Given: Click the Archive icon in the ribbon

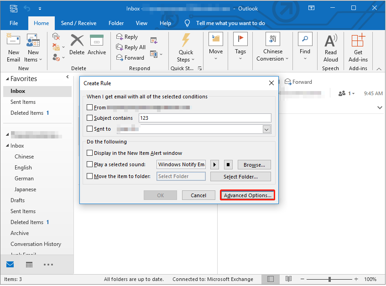Looking at the screenshot, I should pos(97,46).
